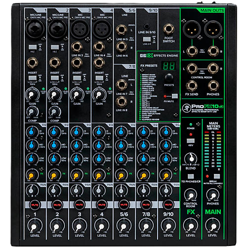Viewport: 247px width, 247px height.
Task: Toggle the MUTE button on channel 4
Action: point(102,205)
